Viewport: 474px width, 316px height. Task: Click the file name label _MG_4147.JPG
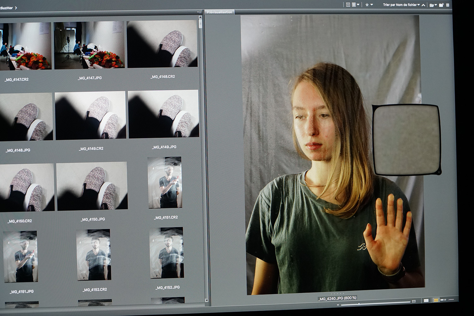pos(90,78)
